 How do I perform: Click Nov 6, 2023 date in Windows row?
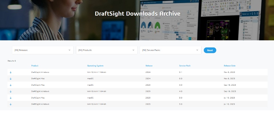tap(229, 72)
